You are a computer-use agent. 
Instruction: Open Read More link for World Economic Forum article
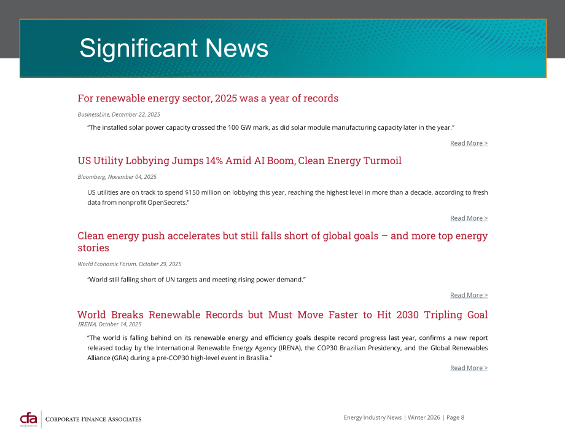coord(469,295)
